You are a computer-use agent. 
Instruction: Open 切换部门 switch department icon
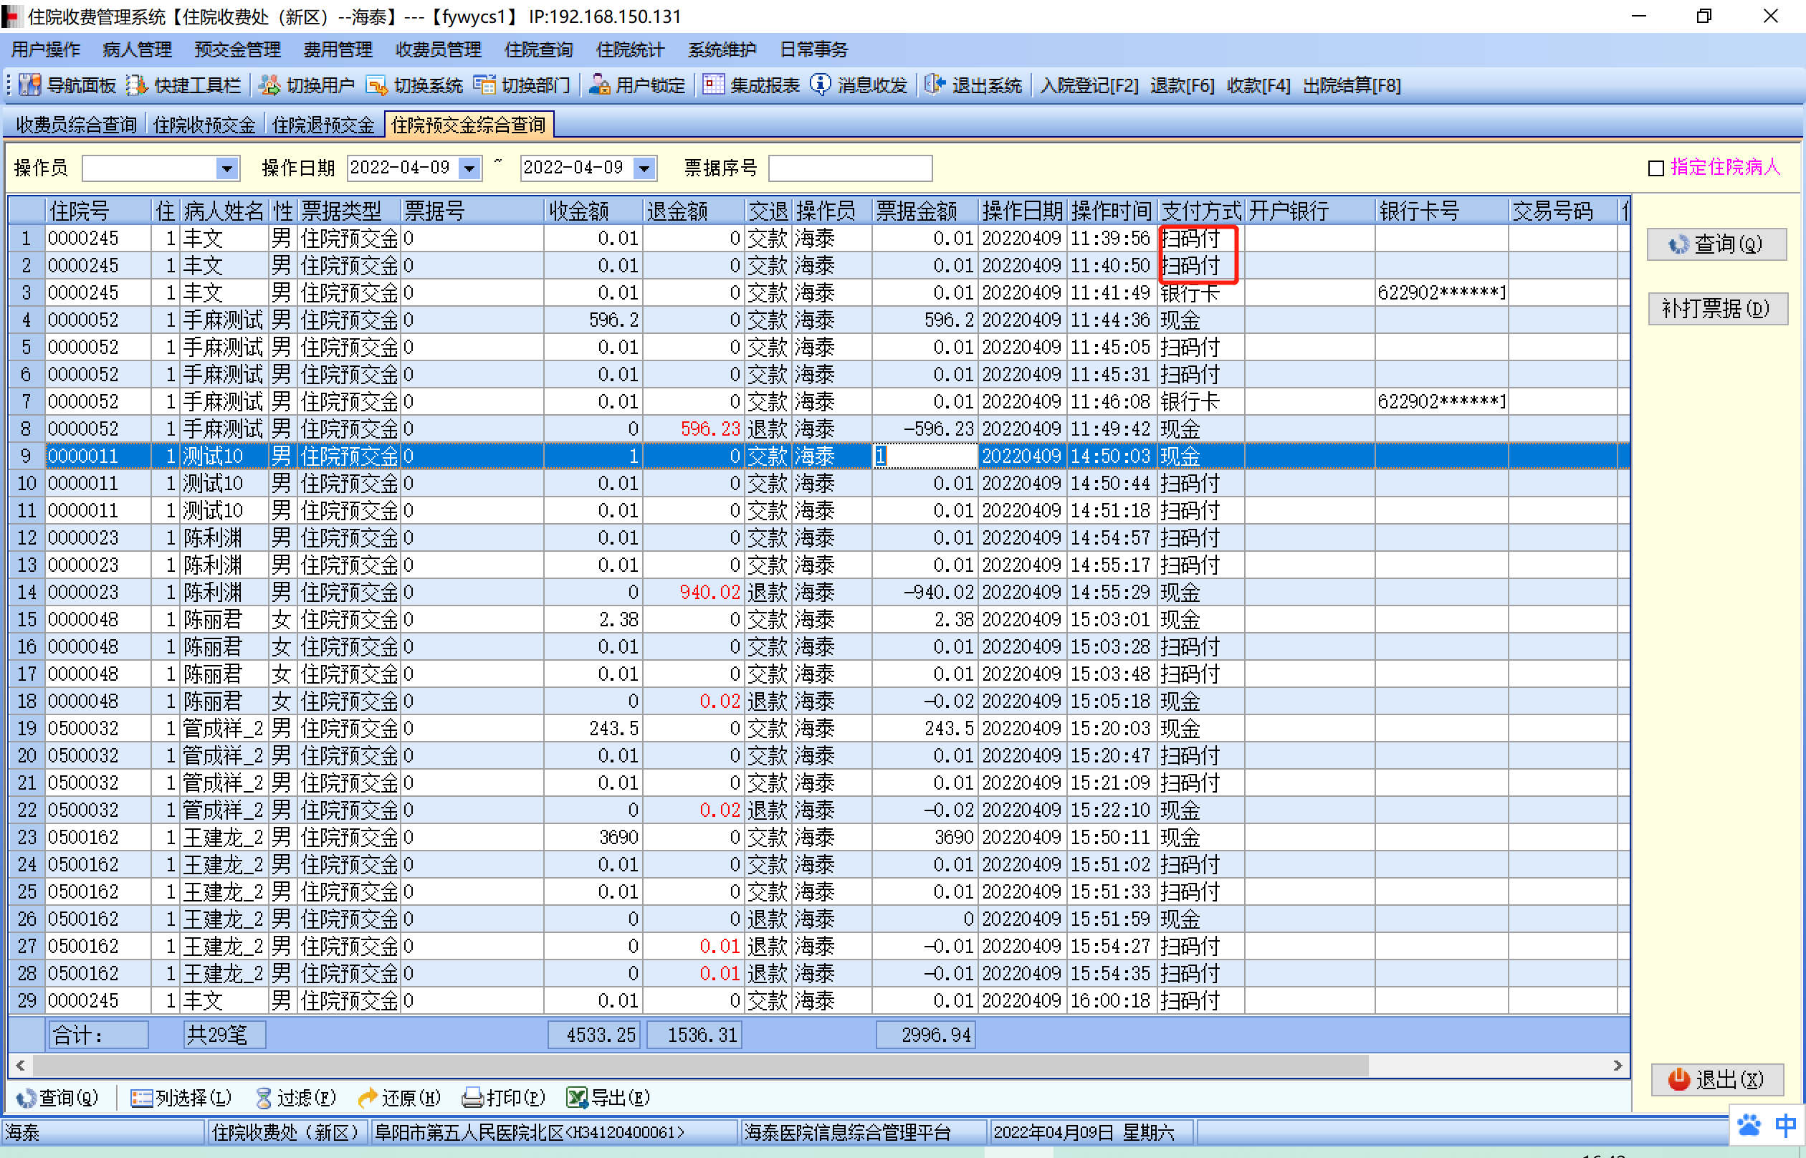click(x=485, y=85)
